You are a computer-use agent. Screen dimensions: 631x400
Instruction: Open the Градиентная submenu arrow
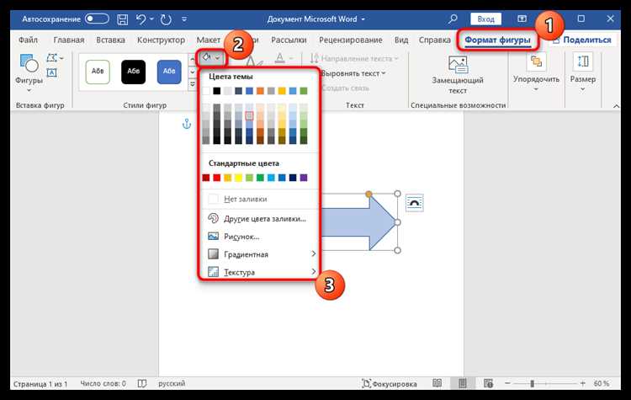pos(314,253)
